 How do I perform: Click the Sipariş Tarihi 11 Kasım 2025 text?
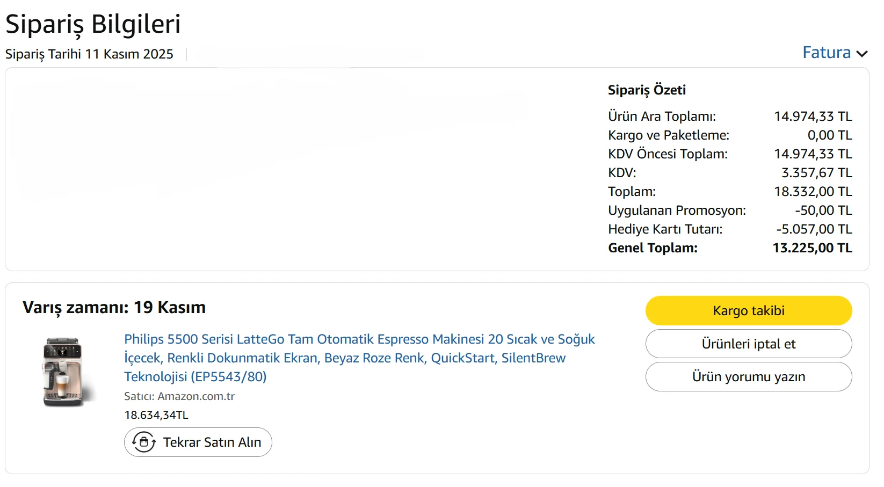[x=89, y=54]
